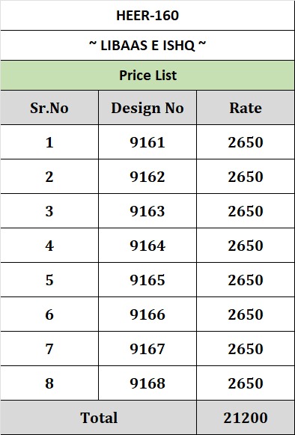Click design number 9166 cell
Image resolution: width=295 pixels, height=435 pixels.
(147, 314)
